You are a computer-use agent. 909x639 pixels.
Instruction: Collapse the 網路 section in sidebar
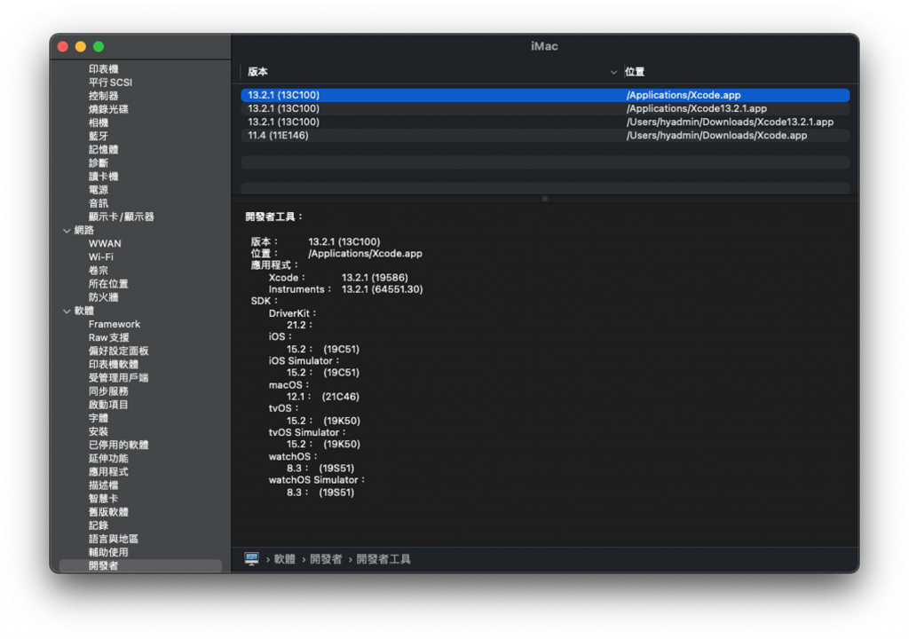point(67,231)
